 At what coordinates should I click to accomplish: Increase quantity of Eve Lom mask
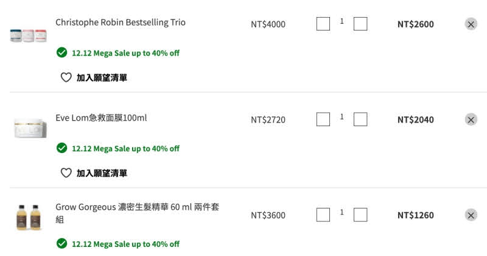360,119
